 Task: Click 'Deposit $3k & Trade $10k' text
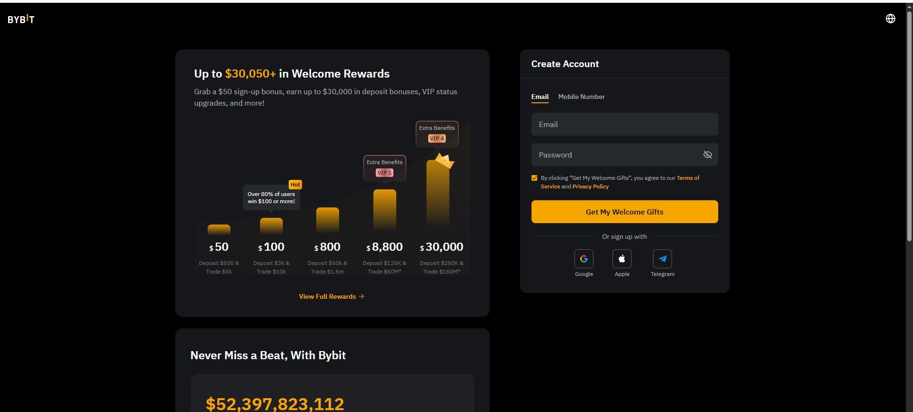click(x=271, y=267)
